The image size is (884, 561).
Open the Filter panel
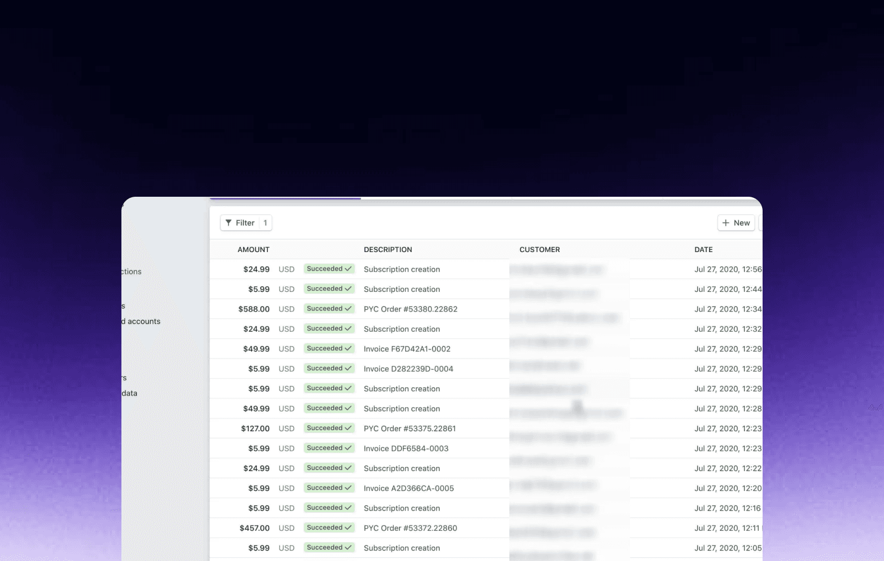(245, 223)
